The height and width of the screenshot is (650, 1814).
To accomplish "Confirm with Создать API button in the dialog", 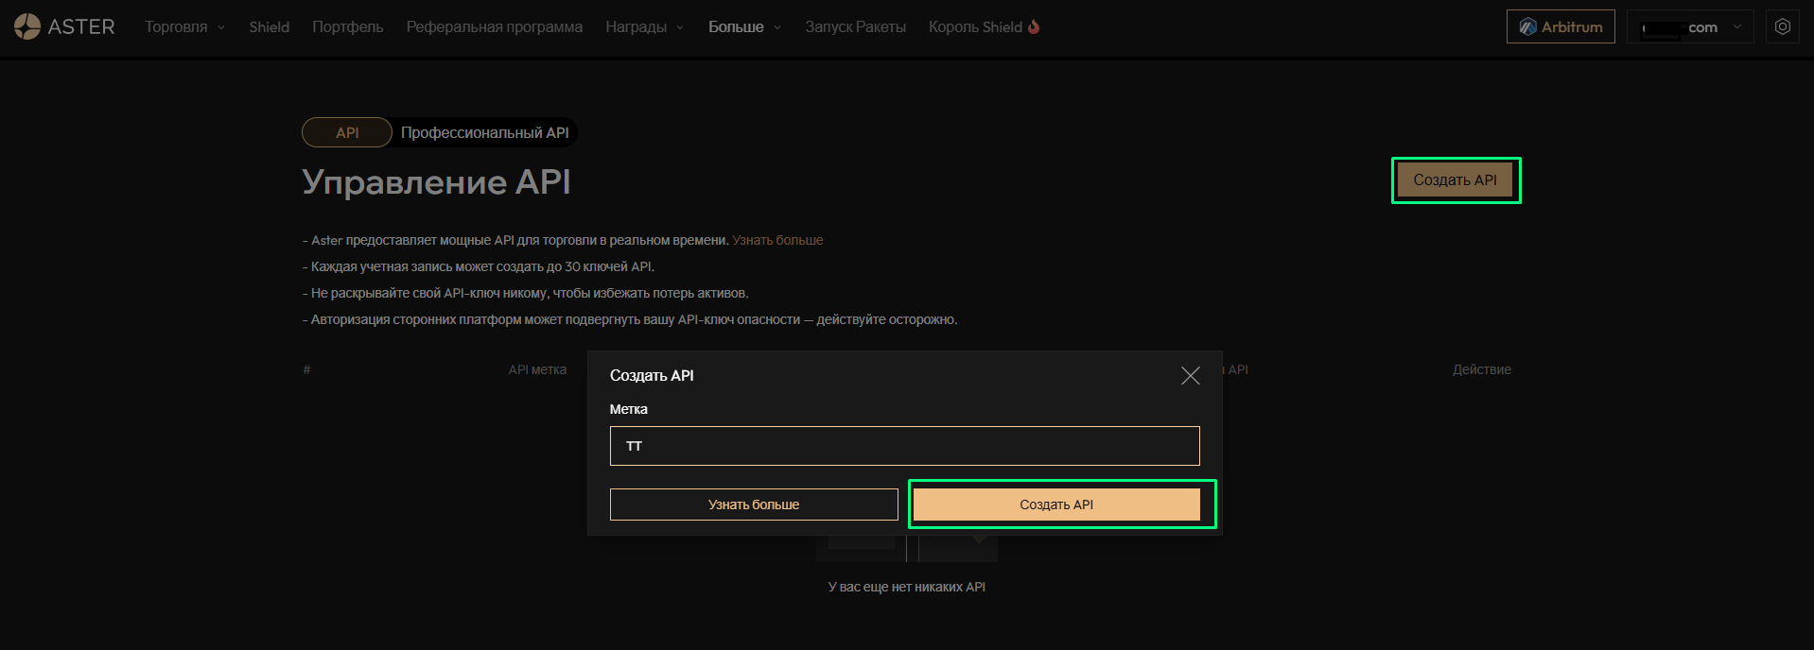I will click(1056, 505).
